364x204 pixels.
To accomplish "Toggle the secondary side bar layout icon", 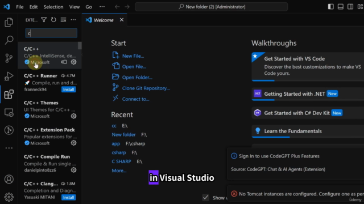I will click(350, 7).
